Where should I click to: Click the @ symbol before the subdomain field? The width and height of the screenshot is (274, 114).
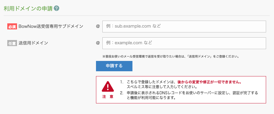(98, 26)
